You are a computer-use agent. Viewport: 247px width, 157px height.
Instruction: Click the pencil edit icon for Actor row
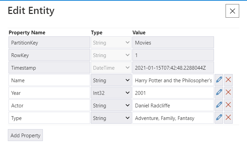[219, 105]
